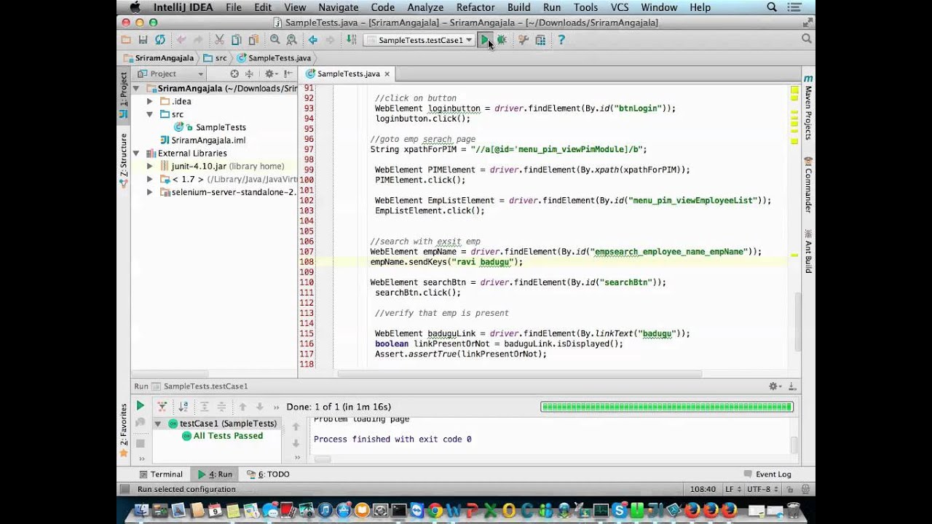Select SriramAngajala.iml in the project tree

coord(202,140)
